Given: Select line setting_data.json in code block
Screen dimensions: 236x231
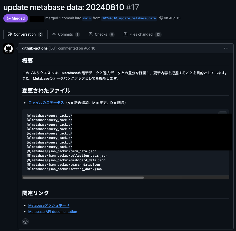Looking at the screenshot, I should point(64,169).
